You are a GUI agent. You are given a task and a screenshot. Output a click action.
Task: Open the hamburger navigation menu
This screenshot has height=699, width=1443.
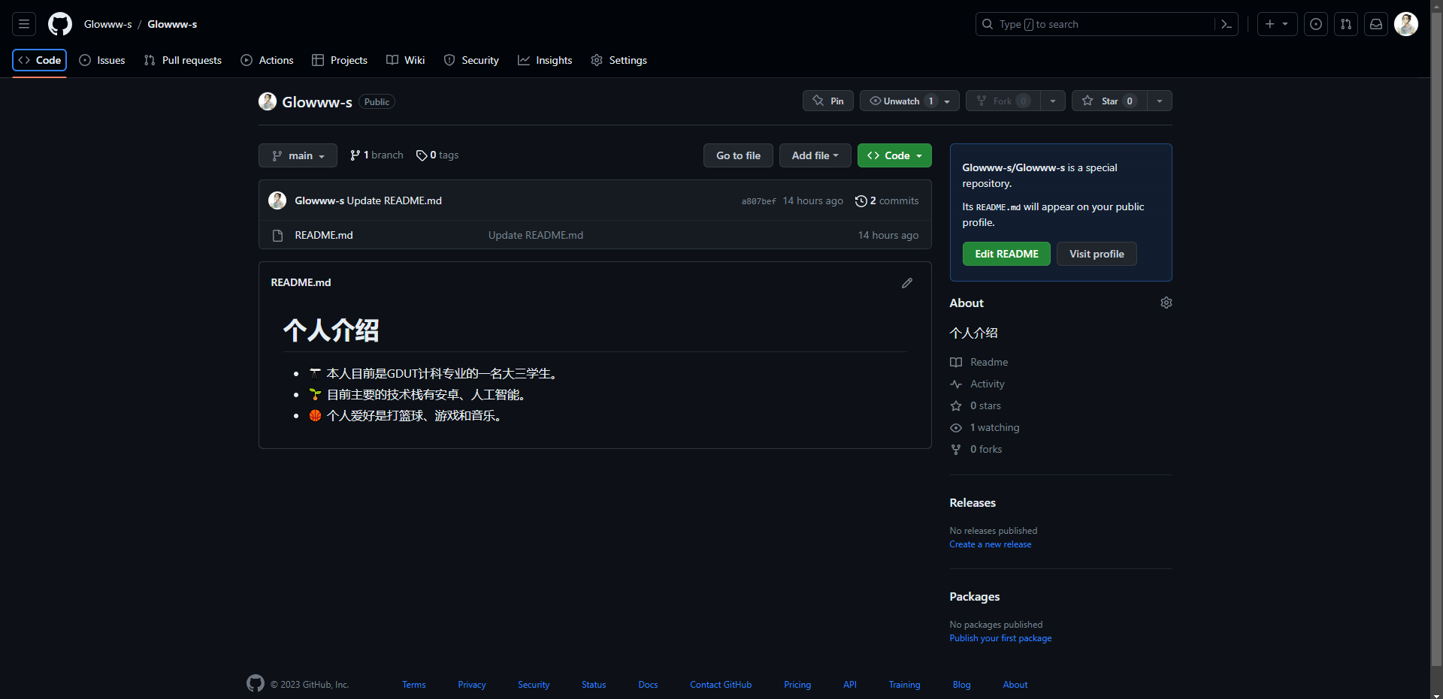pyautogui.click(x=24, y=24)
